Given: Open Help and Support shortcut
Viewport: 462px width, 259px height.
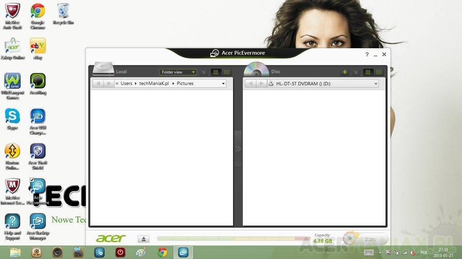Looking at the screenshot, I should pos(12,227).
